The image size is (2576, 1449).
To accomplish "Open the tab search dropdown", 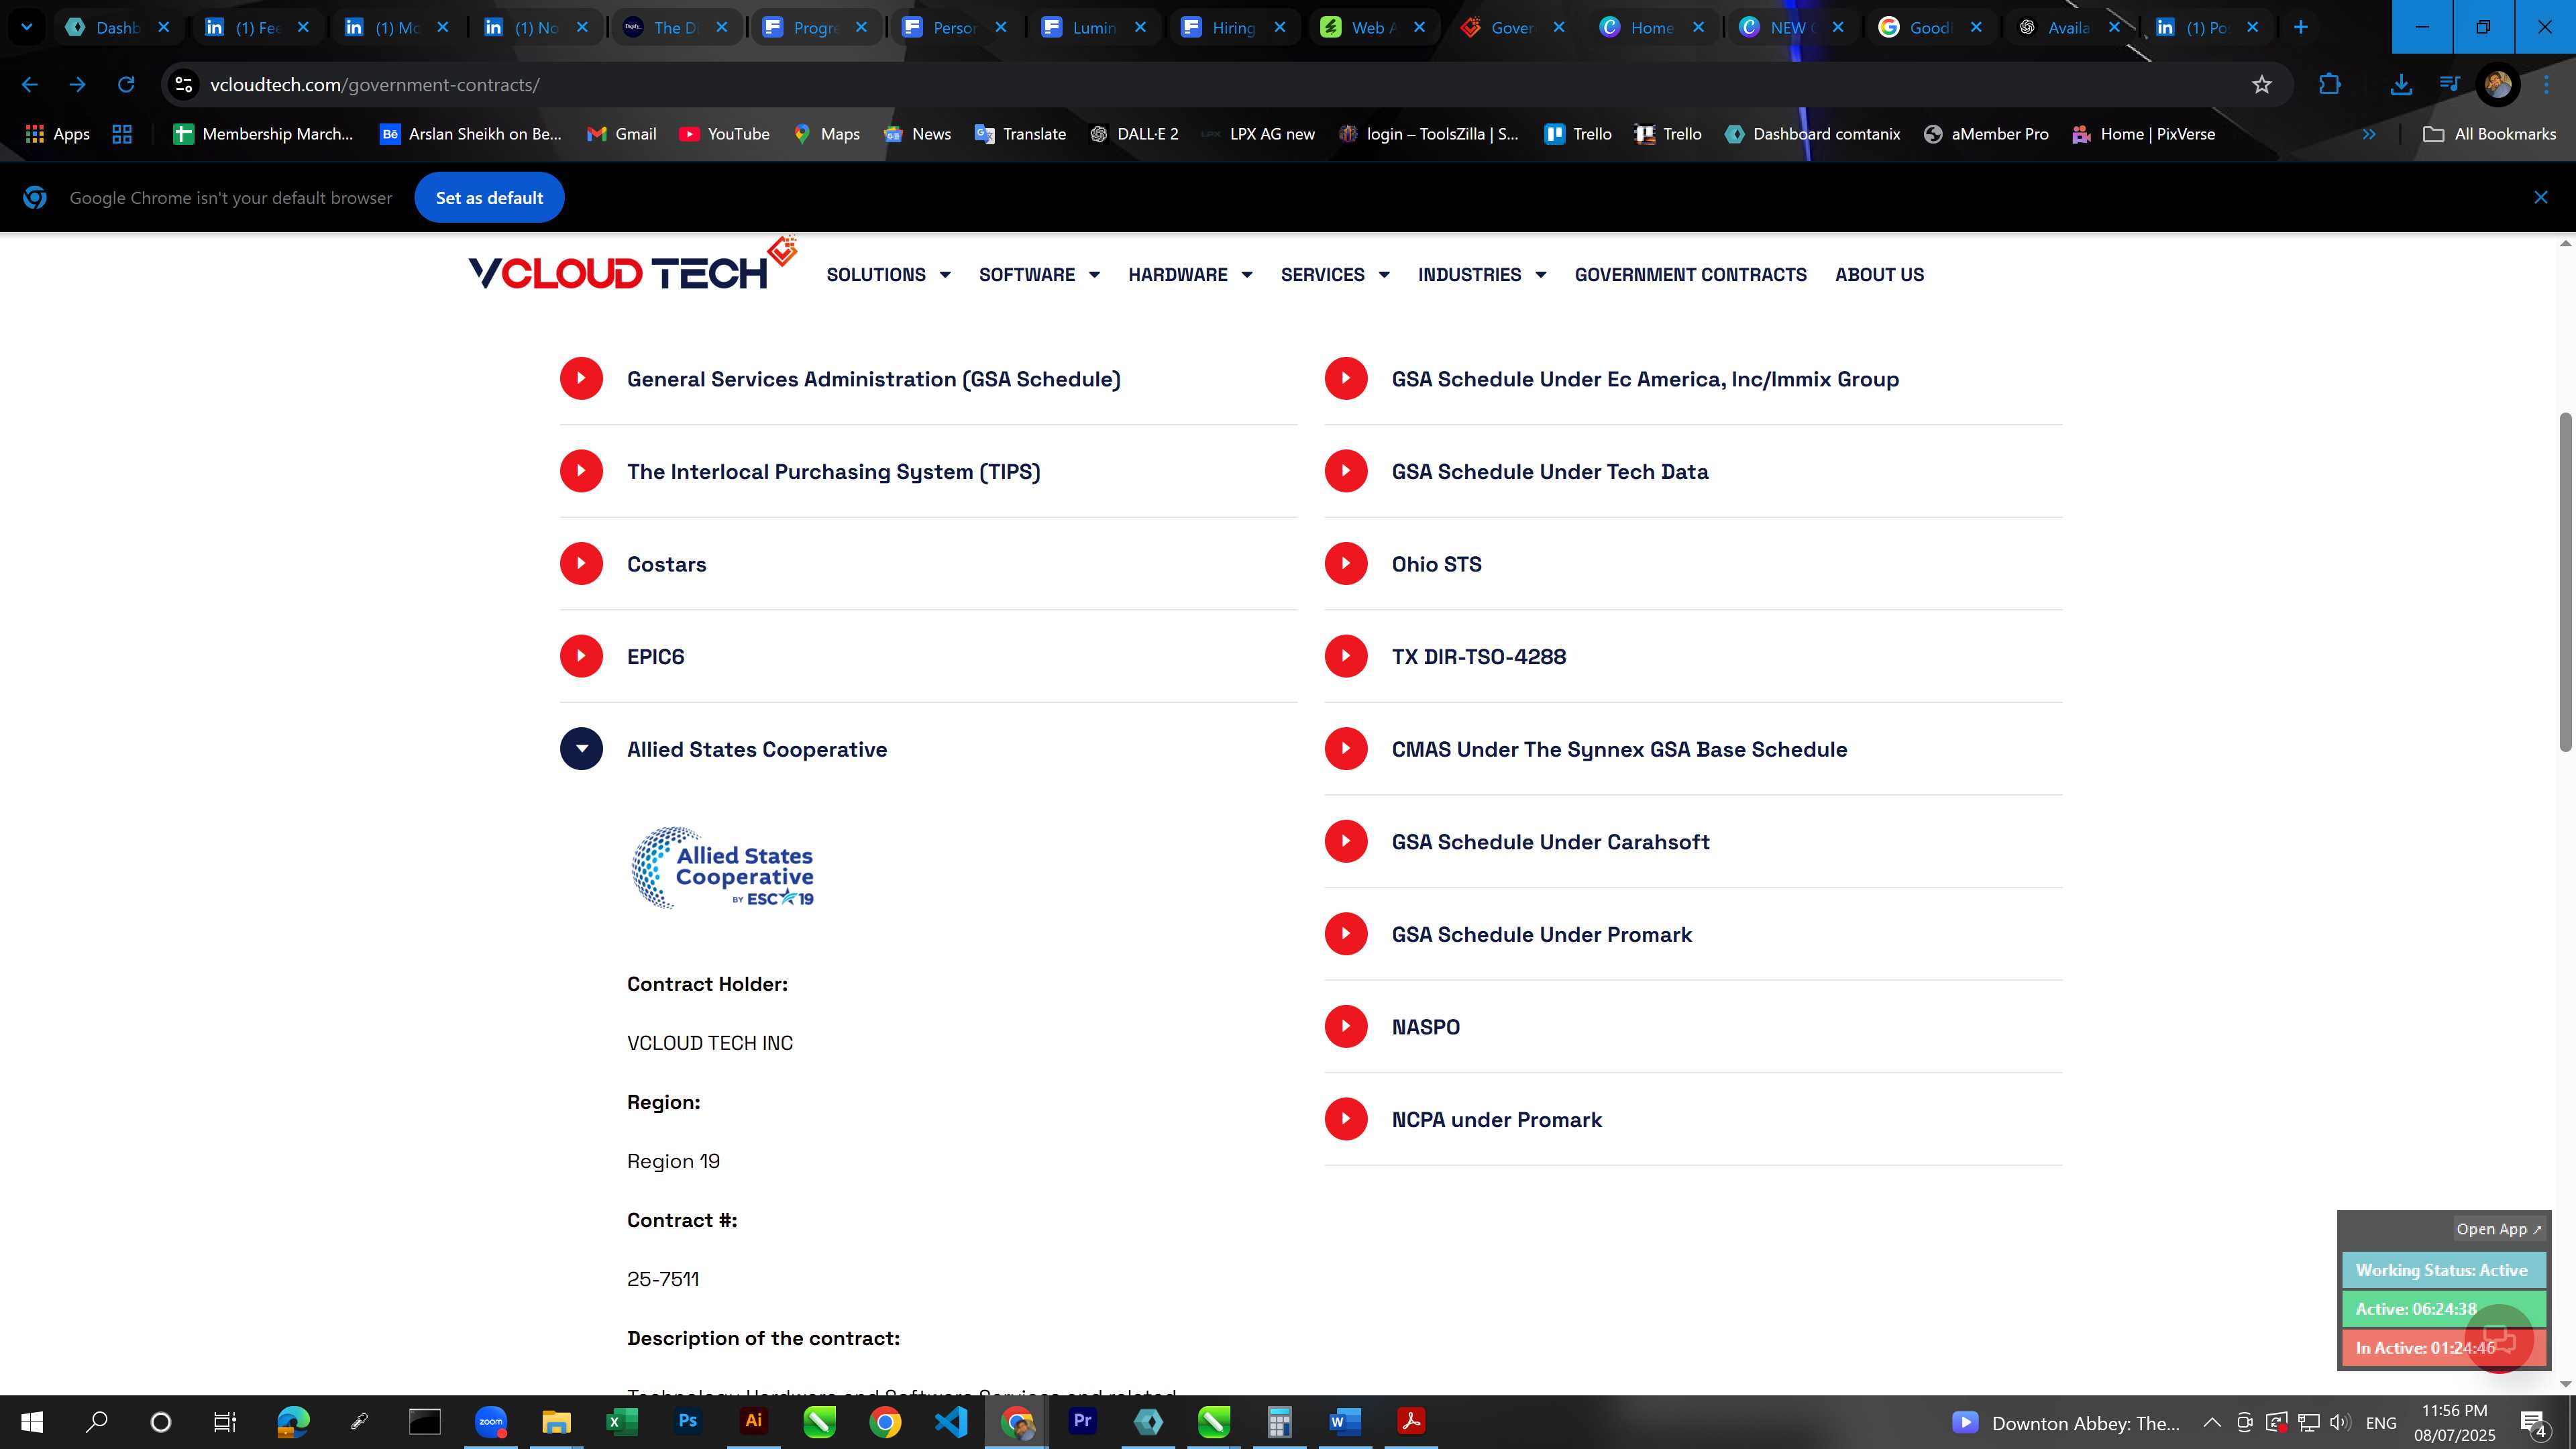I will pos(27,28).
